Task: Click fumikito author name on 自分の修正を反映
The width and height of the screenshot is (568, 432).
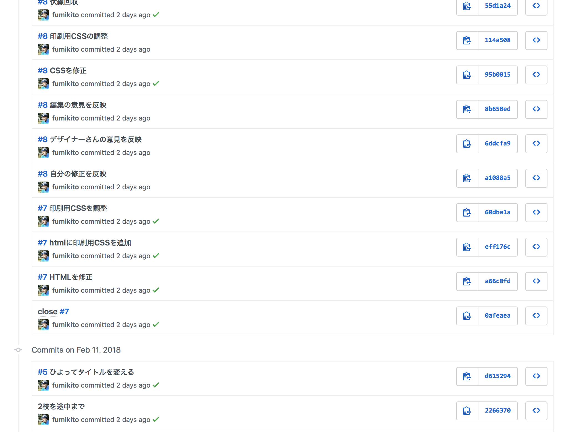Action: (65, 187)
